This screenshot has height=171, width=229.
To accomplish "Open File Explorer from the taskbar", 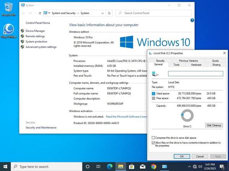I will 121,166.
